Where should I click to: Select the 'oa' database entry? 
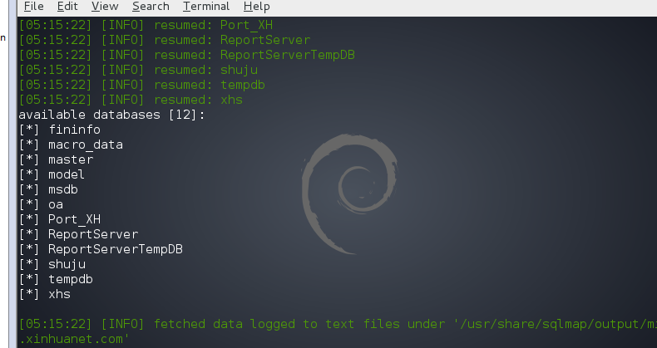41,204
